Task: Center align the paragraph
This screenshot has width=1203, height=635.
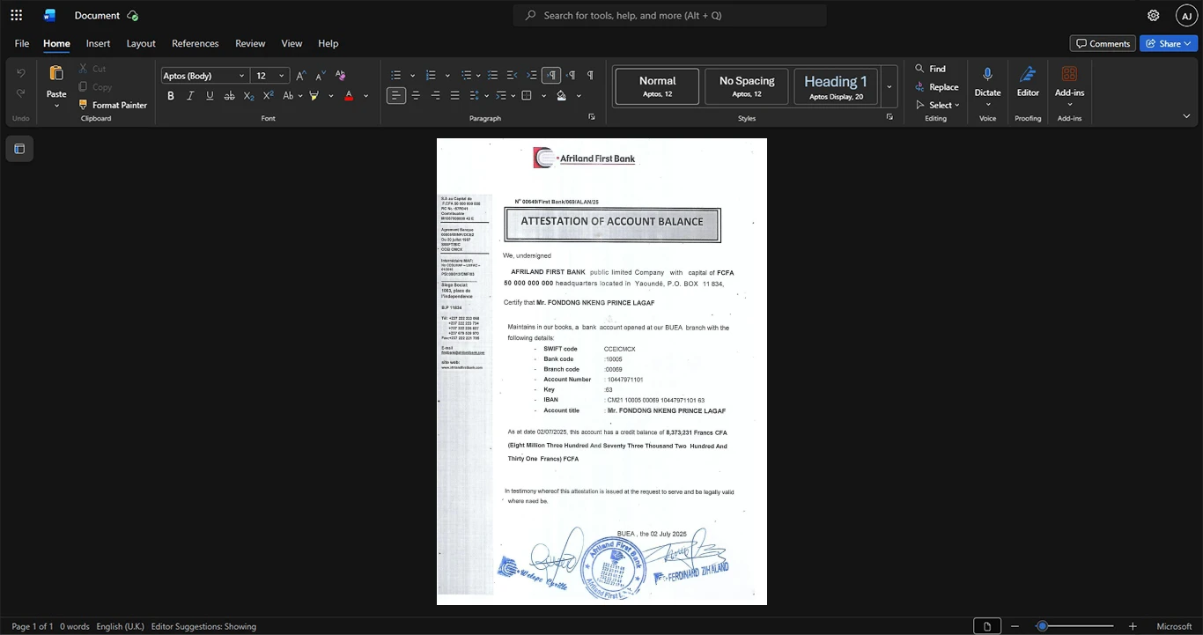Action: (416, 95)
